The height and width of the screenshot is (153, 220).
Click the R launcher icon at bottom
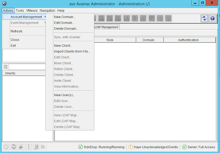[43, 147]
